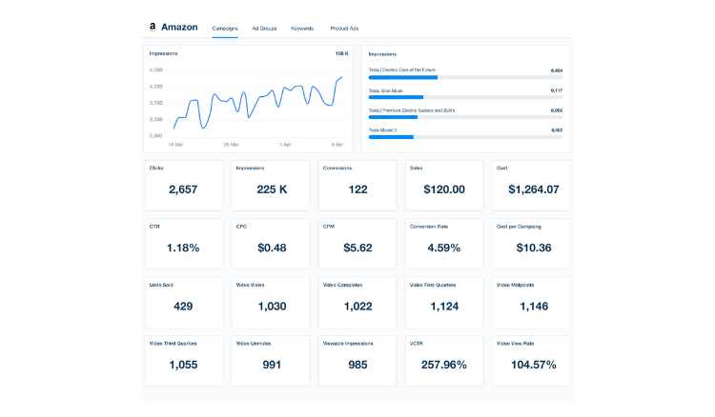
Task: Click the Sales value $120.00
Action: click(444, 189)
